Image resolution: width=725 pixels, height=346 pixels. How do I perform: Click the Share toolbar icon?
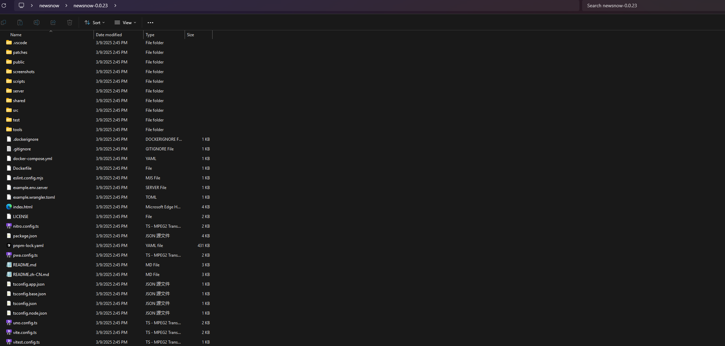click(53, 22)
